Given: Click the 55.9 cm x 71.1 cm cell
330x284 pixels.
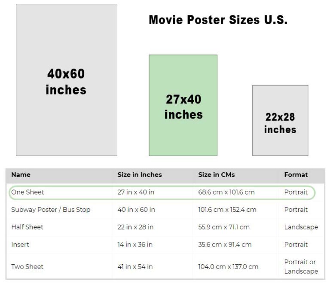Looking at the screenshot, I should 224,227.
